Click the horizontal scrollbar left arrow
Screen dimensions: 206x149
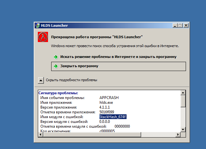pos(40,135)
